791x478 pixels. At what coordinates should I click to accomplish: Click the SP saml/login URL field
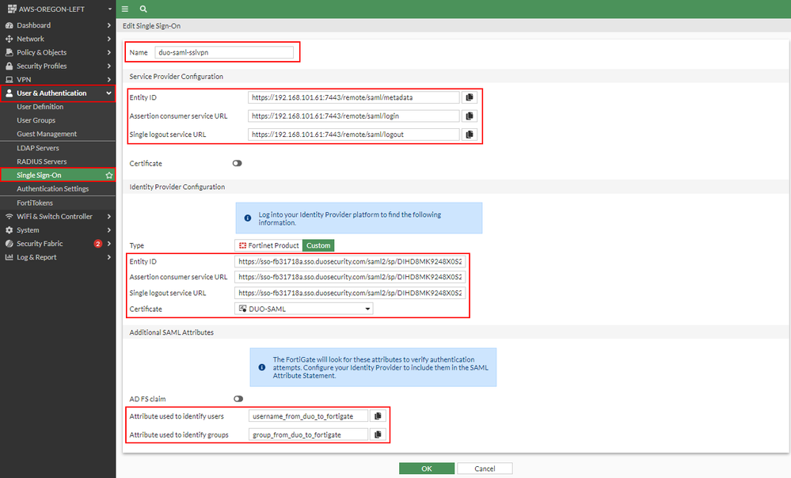click(354, 116)
